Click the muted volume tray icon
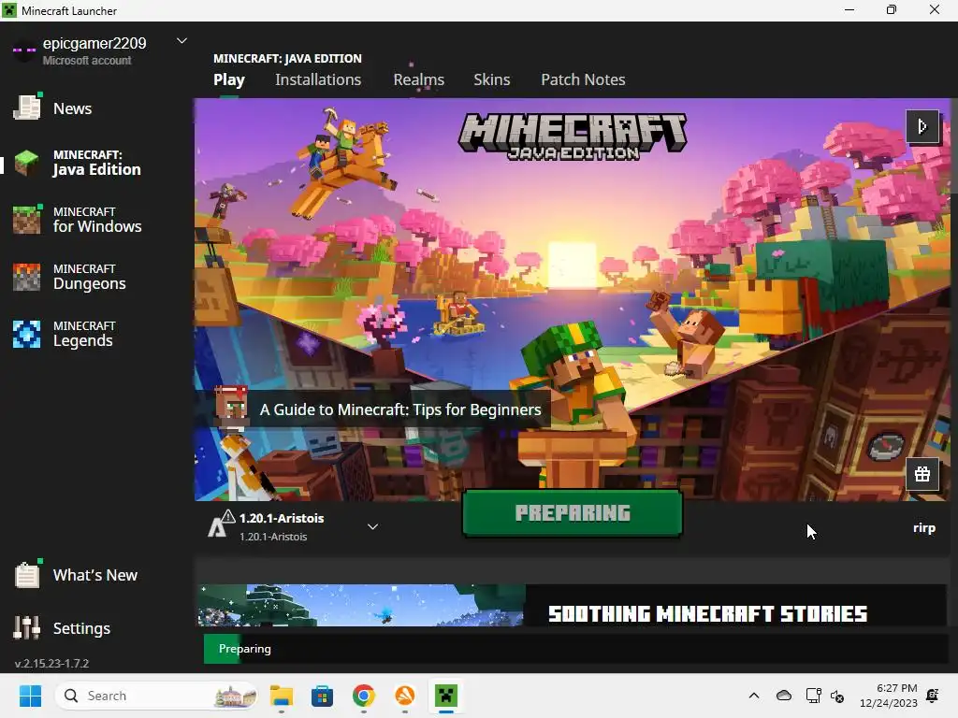This screenshot has height=718, width=958. click(837, 696)
